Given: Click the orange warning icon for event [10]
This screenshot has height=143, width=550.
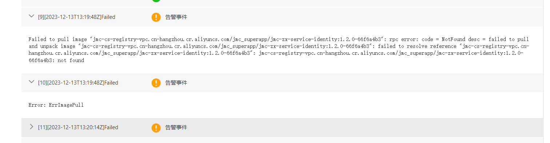Looking at the screenshot, I should click(x=156, y=83).
